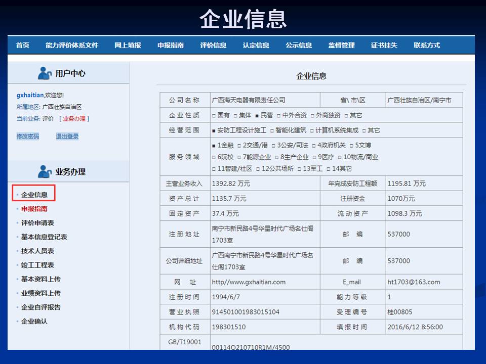Image resolution: width=486 pixels, height=364 pixels.
Task: Select the 公示信息 navigation item
Action: [x=299, y=45]
